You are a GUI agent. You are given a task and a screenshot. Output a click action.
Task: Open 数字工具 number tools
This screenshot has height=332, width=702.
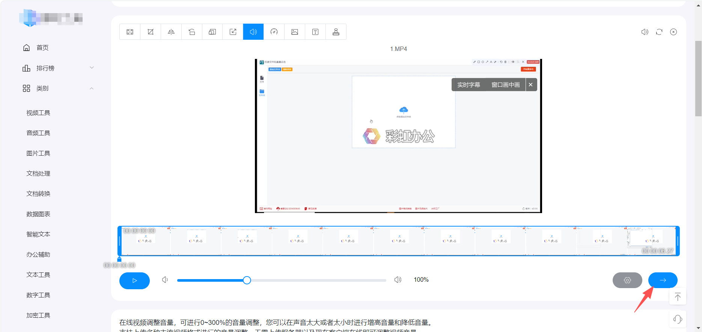point(38,295)
